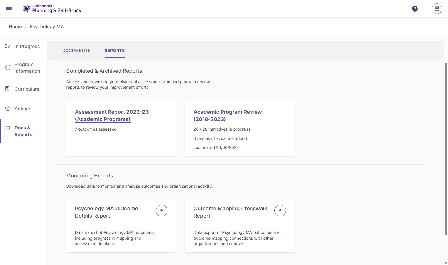
Task: Click the Watermark logo icon
Action: coord(27,9)
